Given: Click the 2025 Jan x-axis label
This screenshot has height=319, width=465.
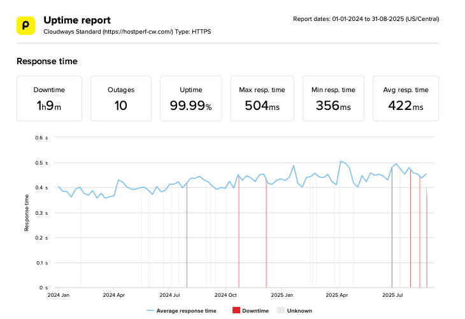Looking at the screenshot, I should click(281, 295).
